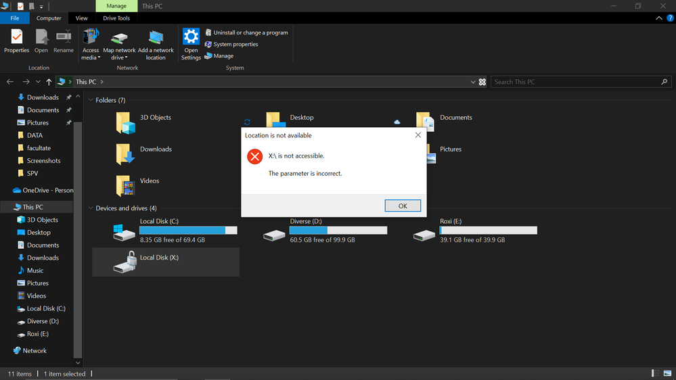Collapse the Folders (7) group

coord(91,100)
